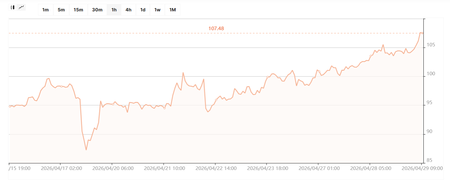Select the active 1h timeframe

click(x=114, y=10)
